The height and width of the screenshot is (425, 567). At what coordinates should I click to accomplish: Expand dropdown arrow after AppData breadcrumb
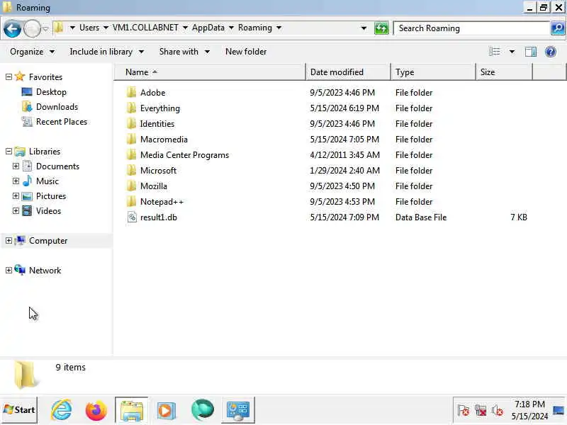(232, 28)
